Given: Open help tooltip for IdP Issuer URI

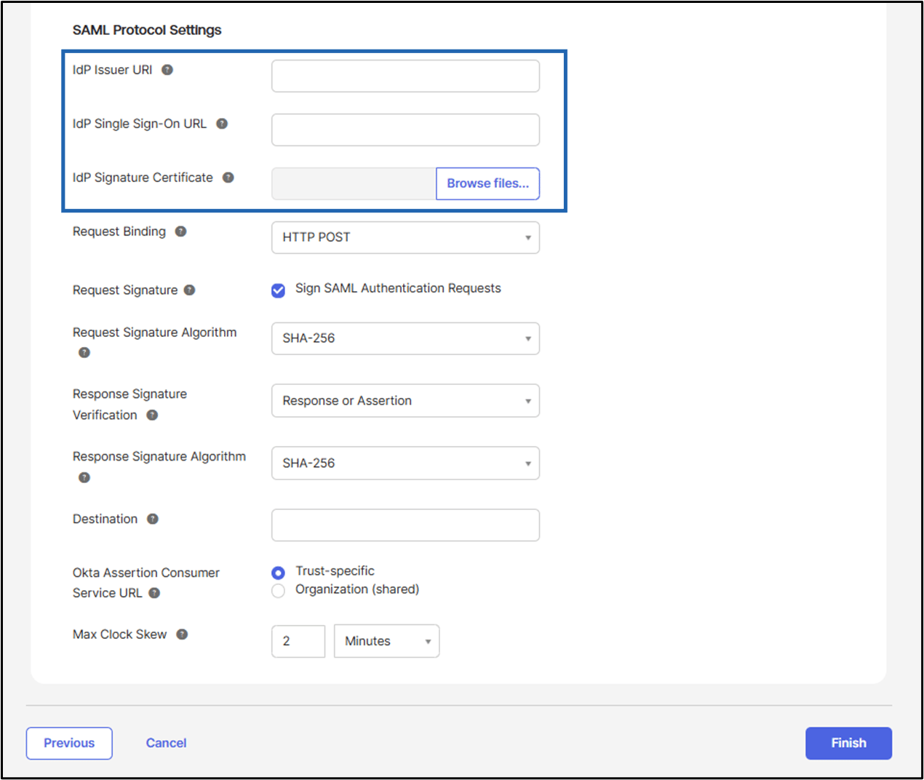Looking at the screenshot, I should coord(167,70).
